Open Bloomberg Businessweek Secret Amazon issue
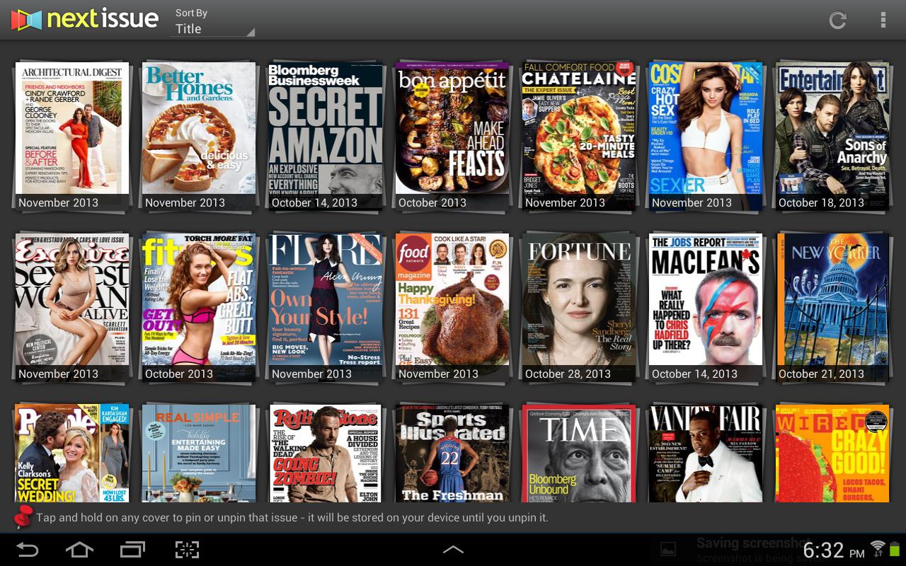This screenshot has height=566, width=906. (x=326, y=137)
